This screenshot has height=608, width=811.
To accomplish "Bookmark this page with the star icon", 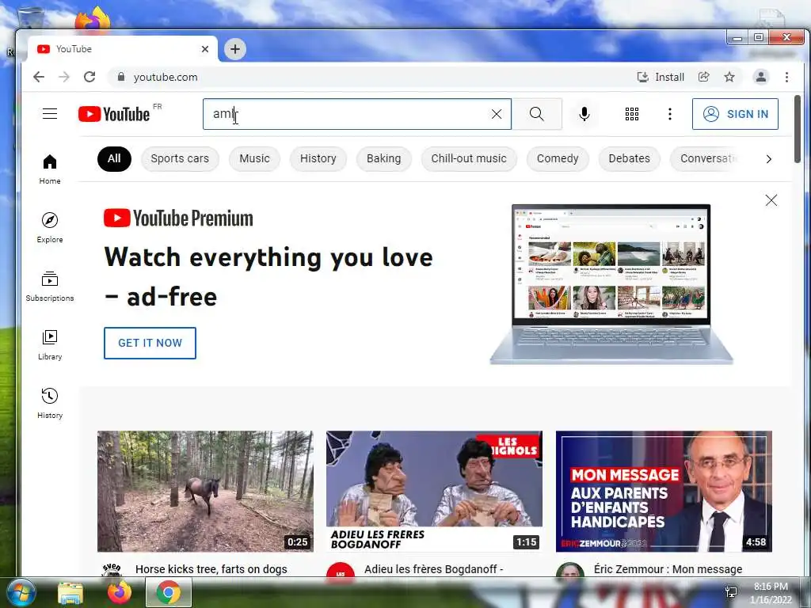I will [729, 77].
